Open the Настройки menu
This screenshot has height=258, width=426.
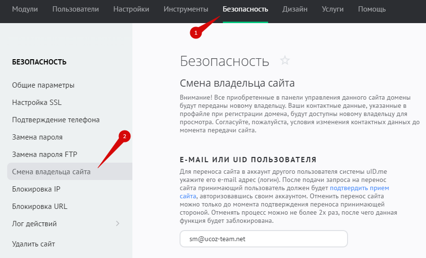point(131,9)
